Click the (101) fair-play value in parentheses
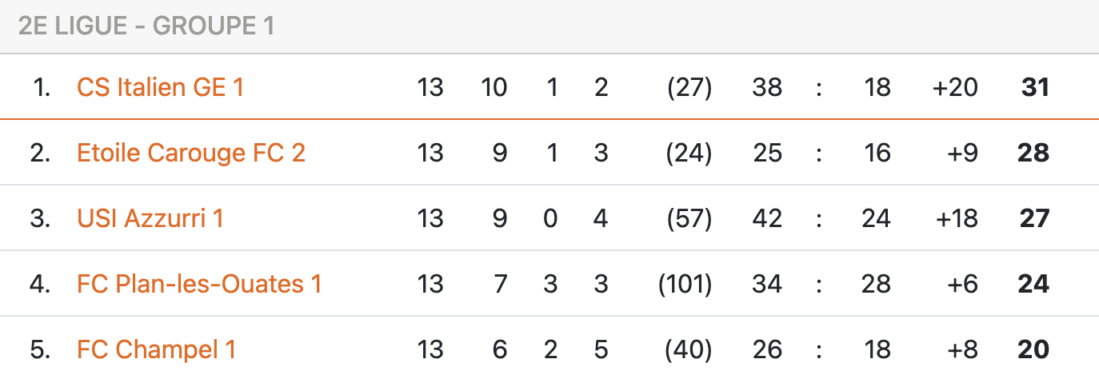 pos(685,283)
